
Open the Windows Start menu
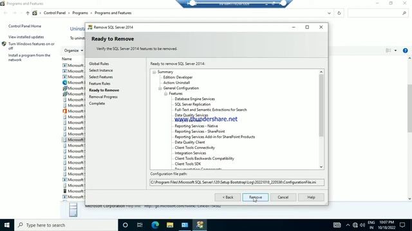pos(7,225)
